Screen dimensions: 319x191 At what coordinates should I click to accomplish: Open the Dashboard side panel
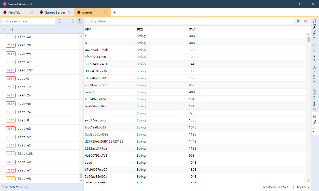point(315,99)
